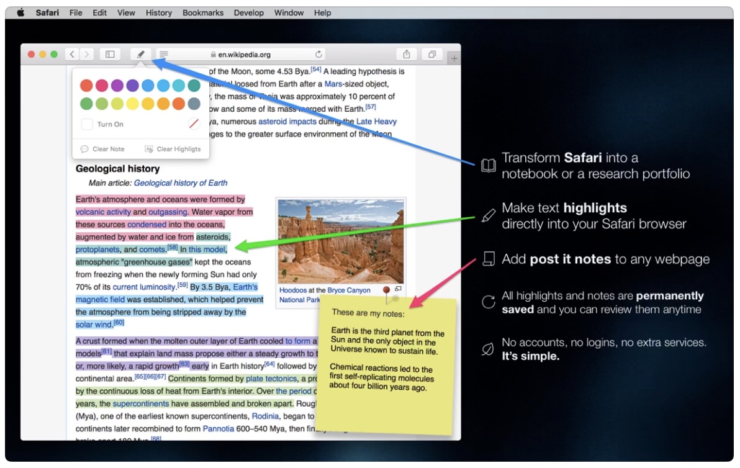This screenshot has height=468, width=740.
Task: Go forward using Safari's forward arrow
Action: 86,54
